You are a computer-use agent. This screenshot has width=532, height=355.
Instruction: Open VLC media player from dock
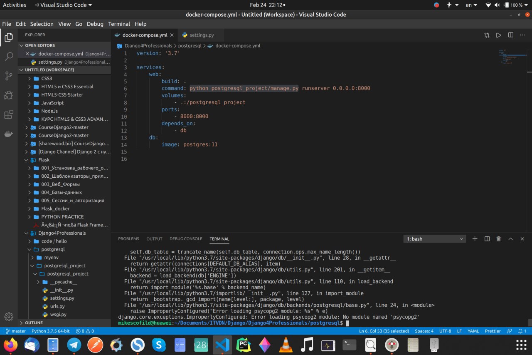tap(286, 345)
